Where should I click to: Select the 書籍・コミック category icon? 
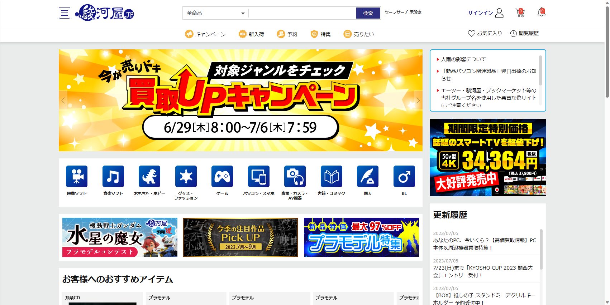coord(332,176)
